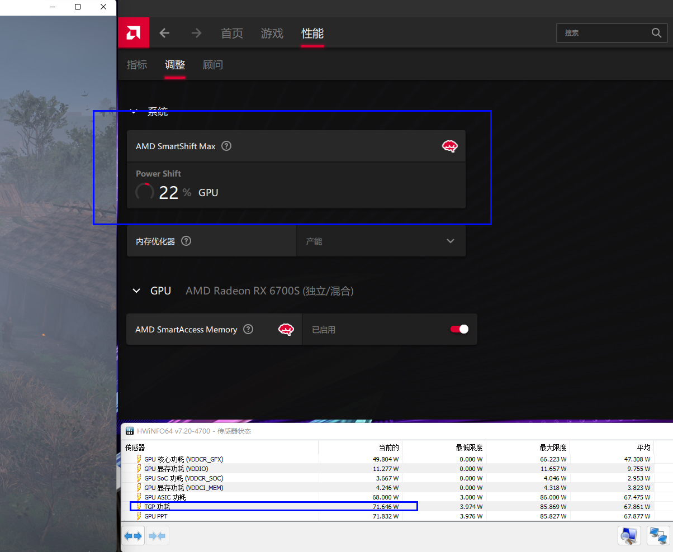Click the search magnifier icon

656,33
